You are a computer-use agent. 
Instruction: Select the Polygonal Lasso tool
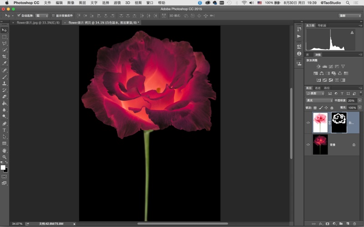coord(4,43)
